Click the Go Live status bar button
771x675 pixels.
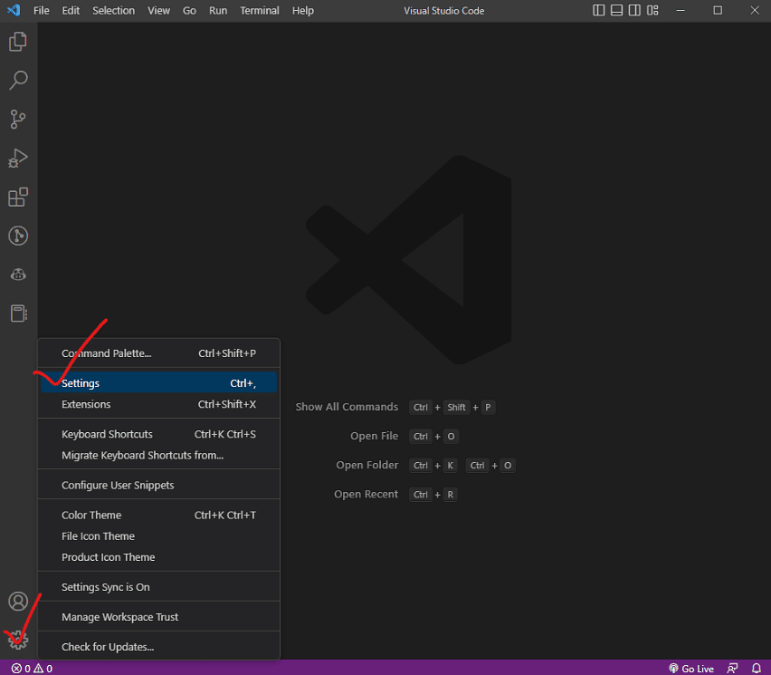(691, 668)
